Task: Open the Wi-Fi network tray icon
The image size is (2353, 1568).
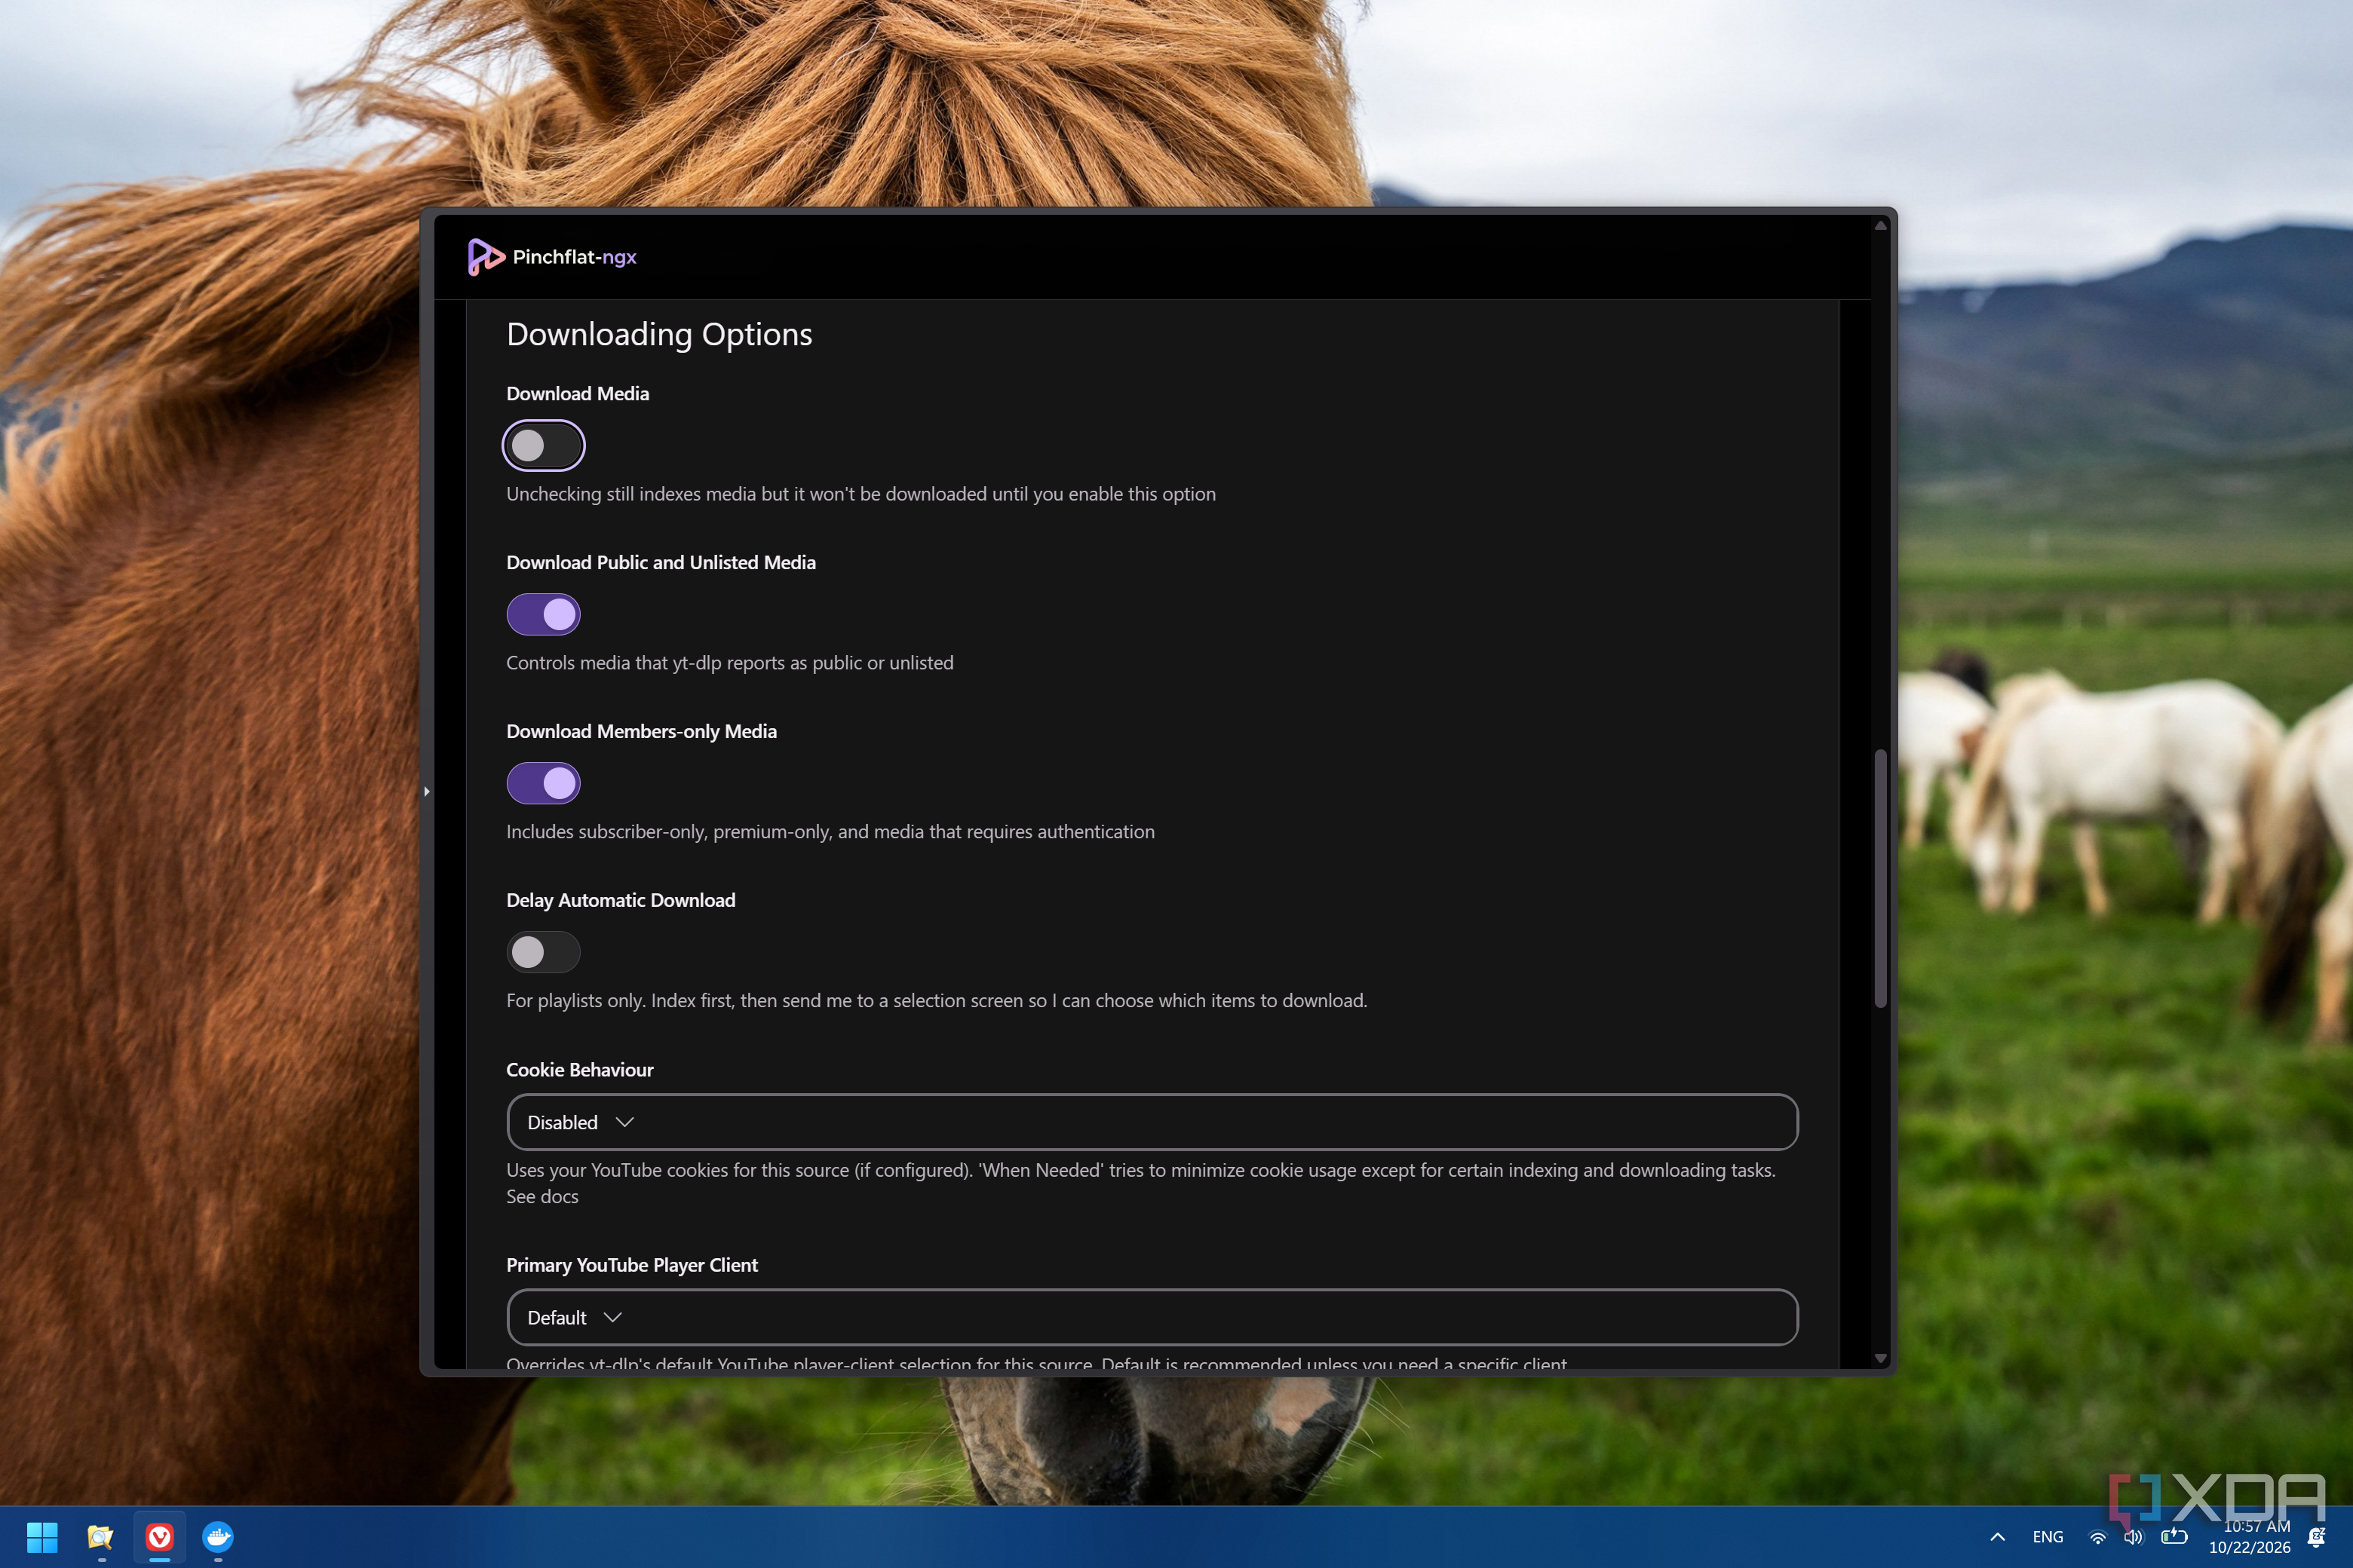Action: click(x=2098, y=1537)
